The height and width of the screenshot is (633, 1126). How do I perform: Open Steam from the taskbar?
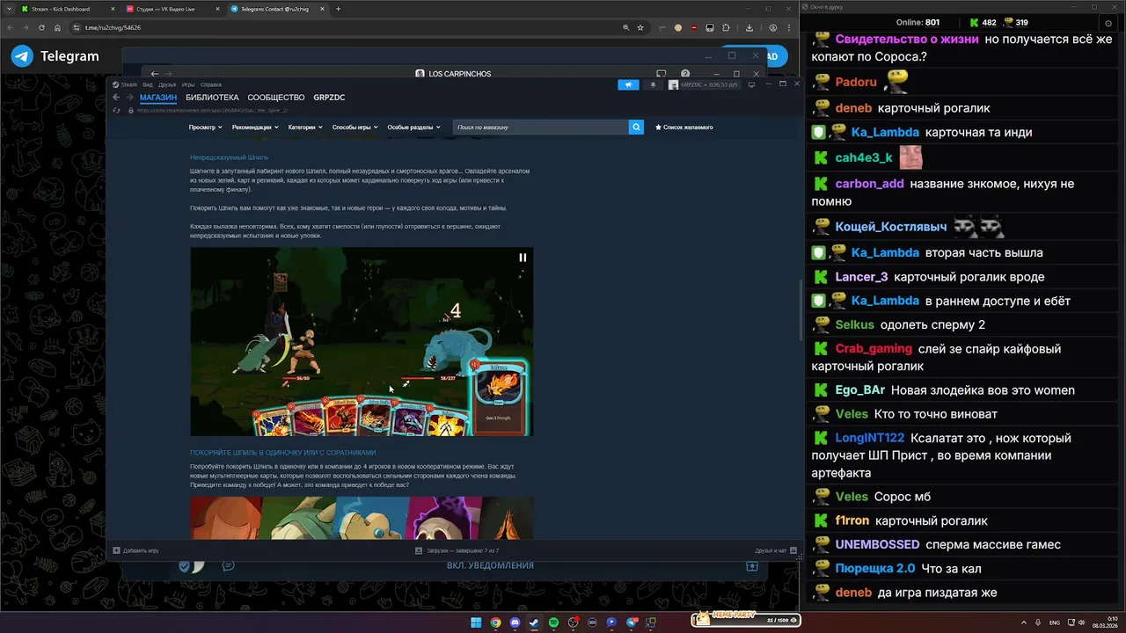coord(534,622)
